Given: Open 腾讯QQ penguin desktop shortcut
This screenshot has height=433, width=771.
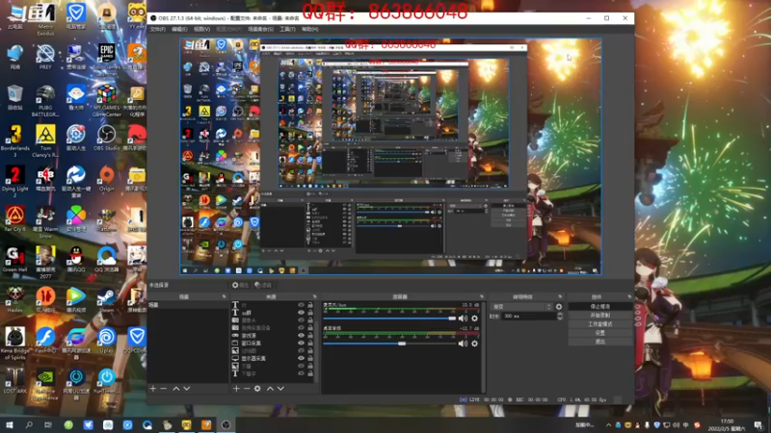Looking at the screenshot, I should (76, 260).
